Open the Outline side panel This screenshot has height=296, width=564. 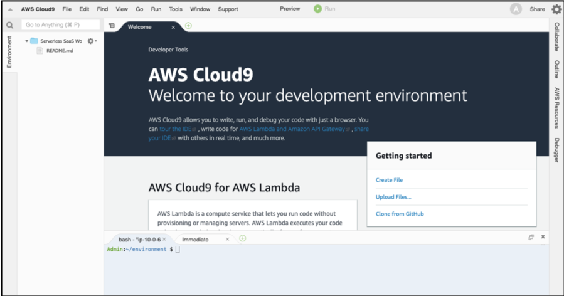point(556,69)
